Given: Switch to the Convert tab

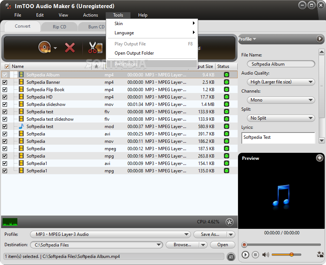Looking at the screenshot, I should [23, 26].
